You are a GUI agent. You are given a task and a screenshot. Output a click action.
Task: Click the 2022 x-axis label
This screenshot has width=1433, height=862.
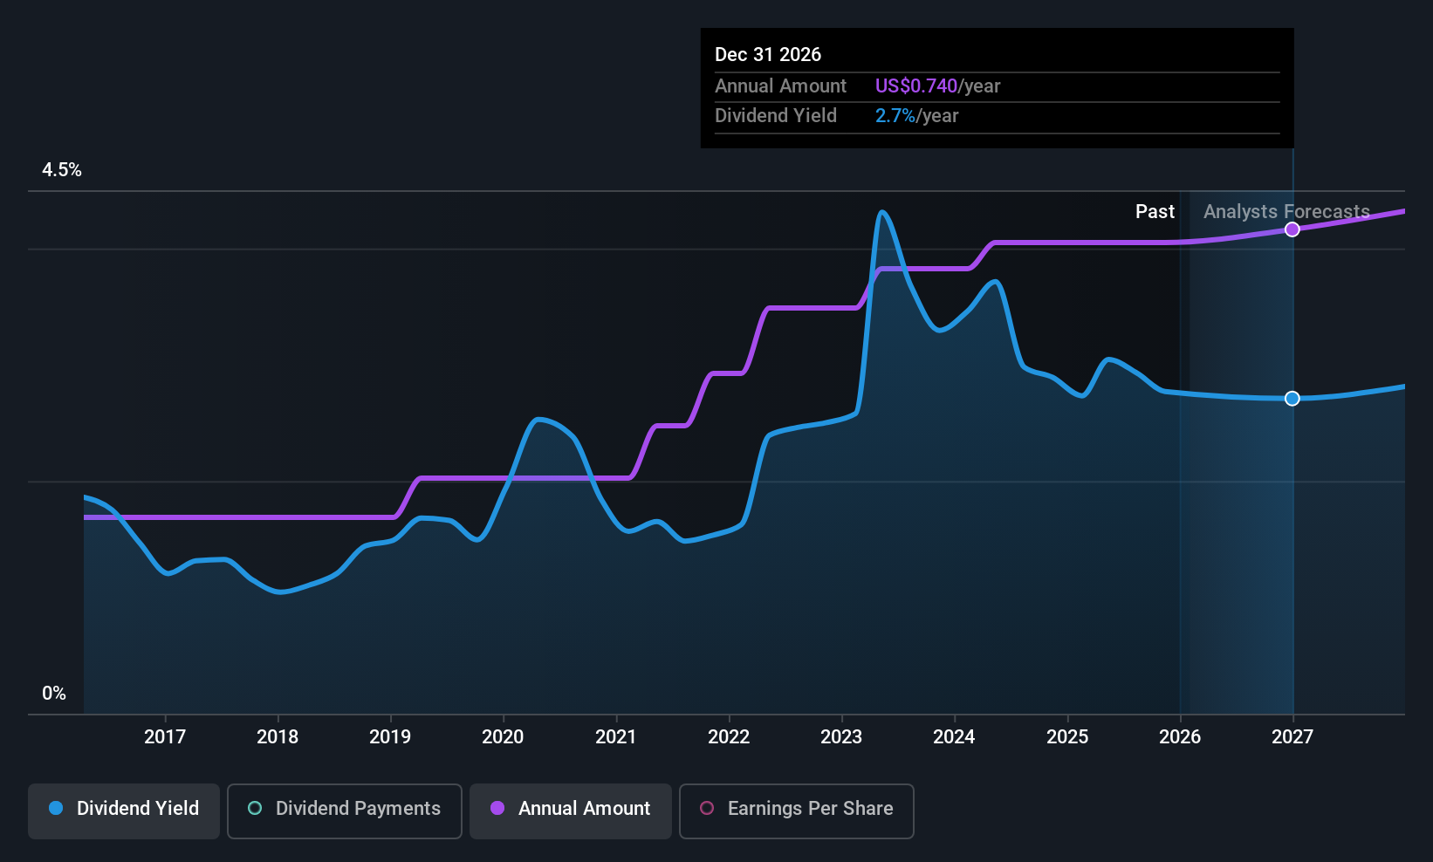click(729, 737)
